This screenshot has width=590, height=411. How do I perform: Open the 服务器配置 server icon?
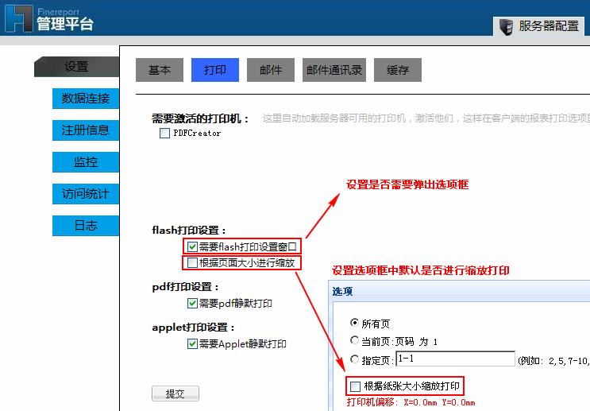[x=506, y=27]
